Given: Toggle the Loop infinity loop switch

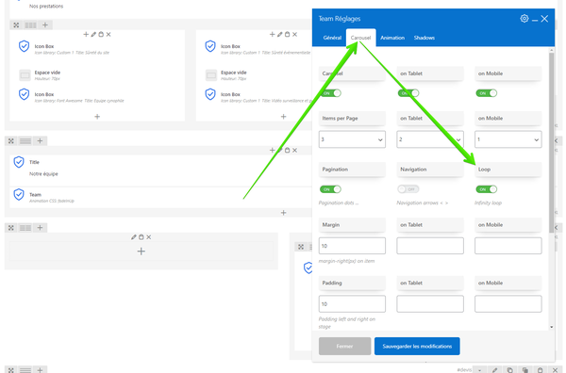Looking at the screenshot, I should pos(487,189).
